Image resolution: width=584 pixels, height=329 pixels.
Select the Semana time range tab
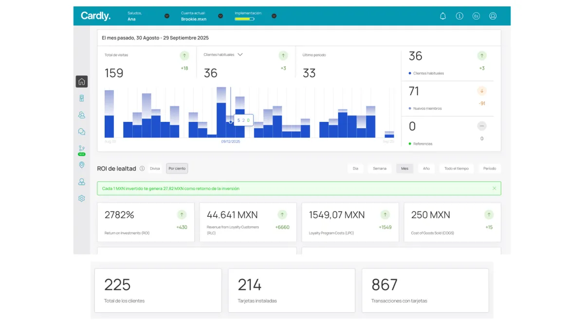tap(380, 169)
